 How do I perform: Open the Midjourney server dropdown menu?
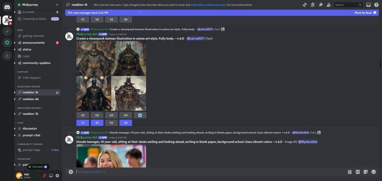[37, 4]
